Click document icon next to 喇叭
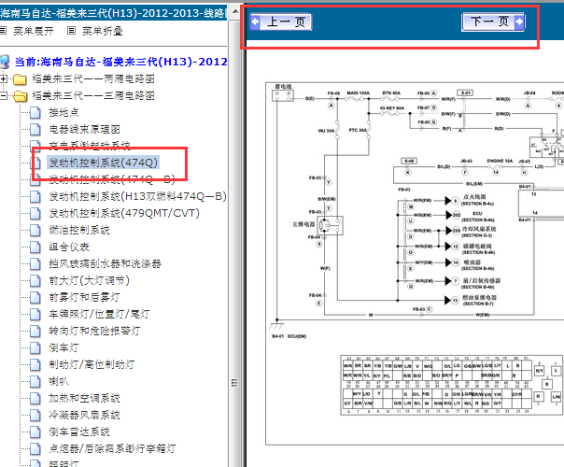Viewport: 564px width, 467px height. [x=35, y=381]
